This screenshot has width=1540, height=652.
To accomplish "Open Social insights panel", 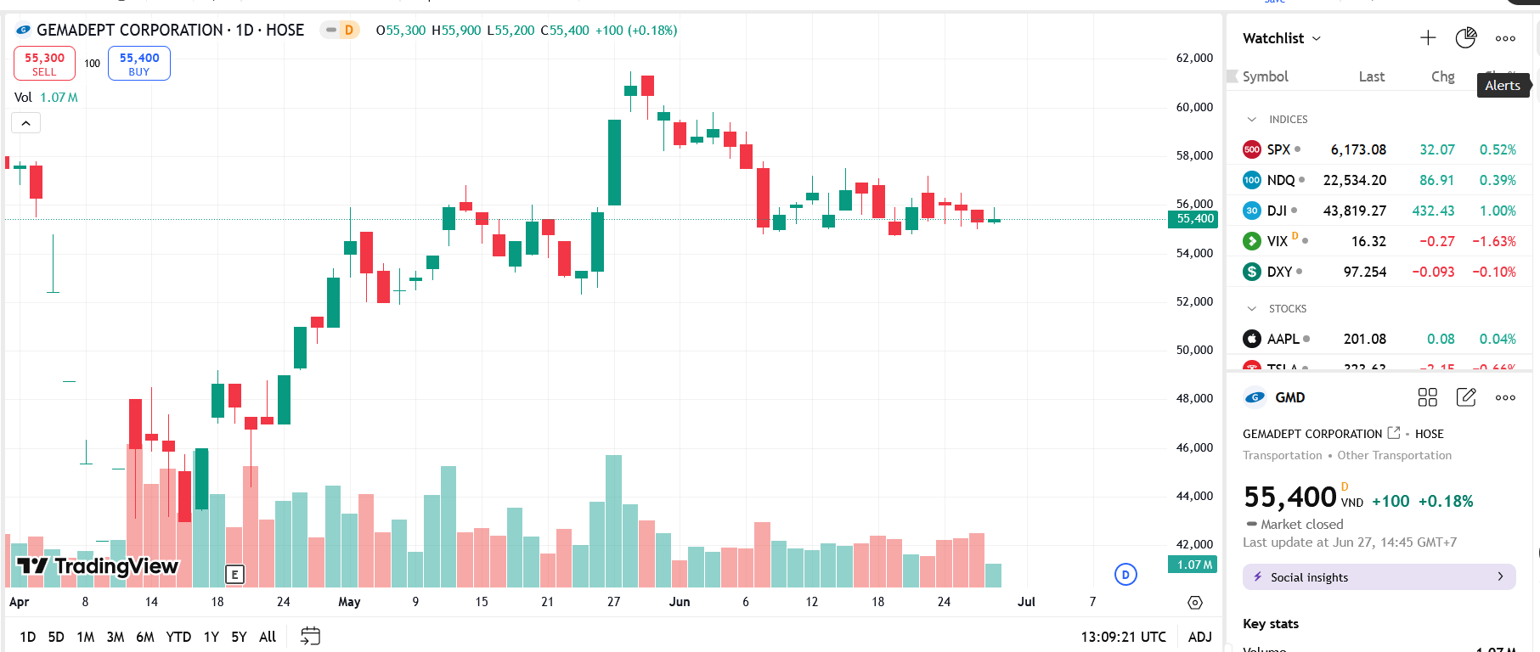I will (1379, 577).
